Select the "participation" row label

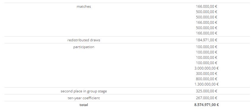point(84,47)
